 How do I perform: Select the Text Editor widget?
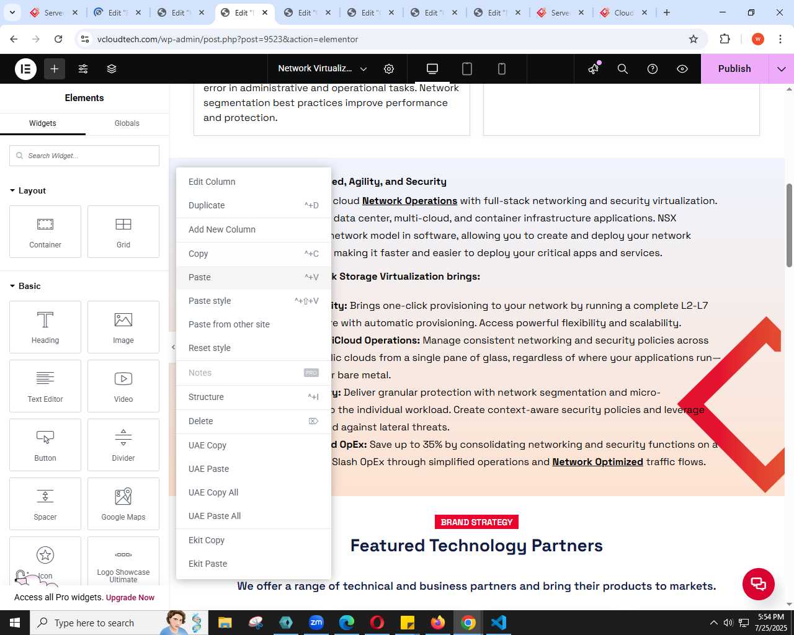tap(45, 386)
